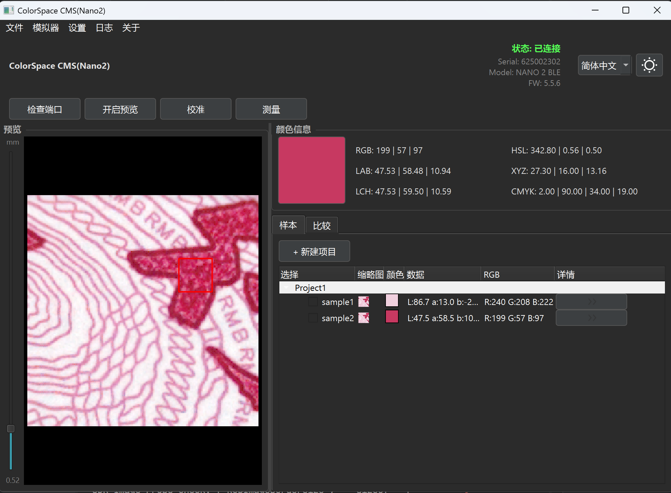Screen dimensions: 671x493
Task: Click the double-arrow detail icon for sample2
Action: click(x=591, y=317)
